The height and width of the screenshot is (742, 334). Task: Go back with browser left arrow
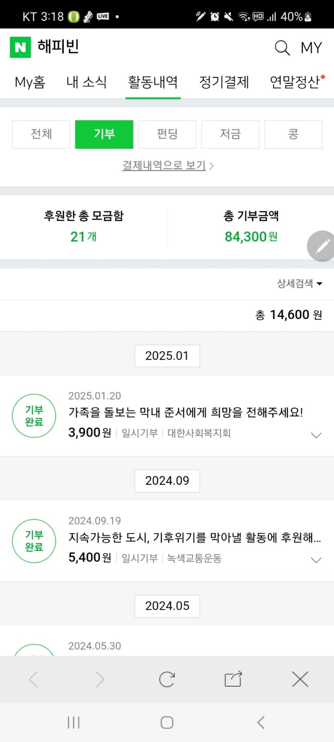pos(33,679)
